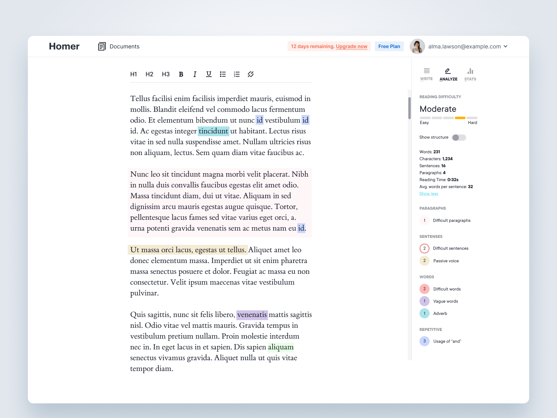
Task: Apply H3 heading style
Action: [x=166, y=74]
